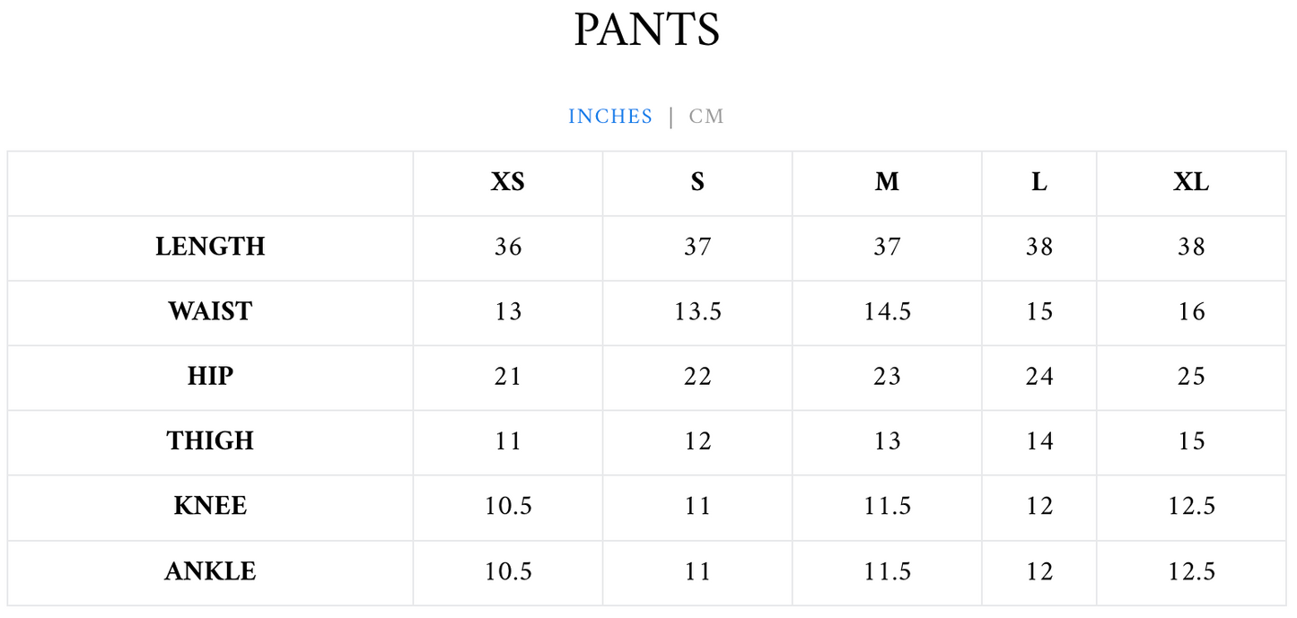Click the XS length value 36
The width and height of the screenshot is (1297, 618).
(508, 247)
